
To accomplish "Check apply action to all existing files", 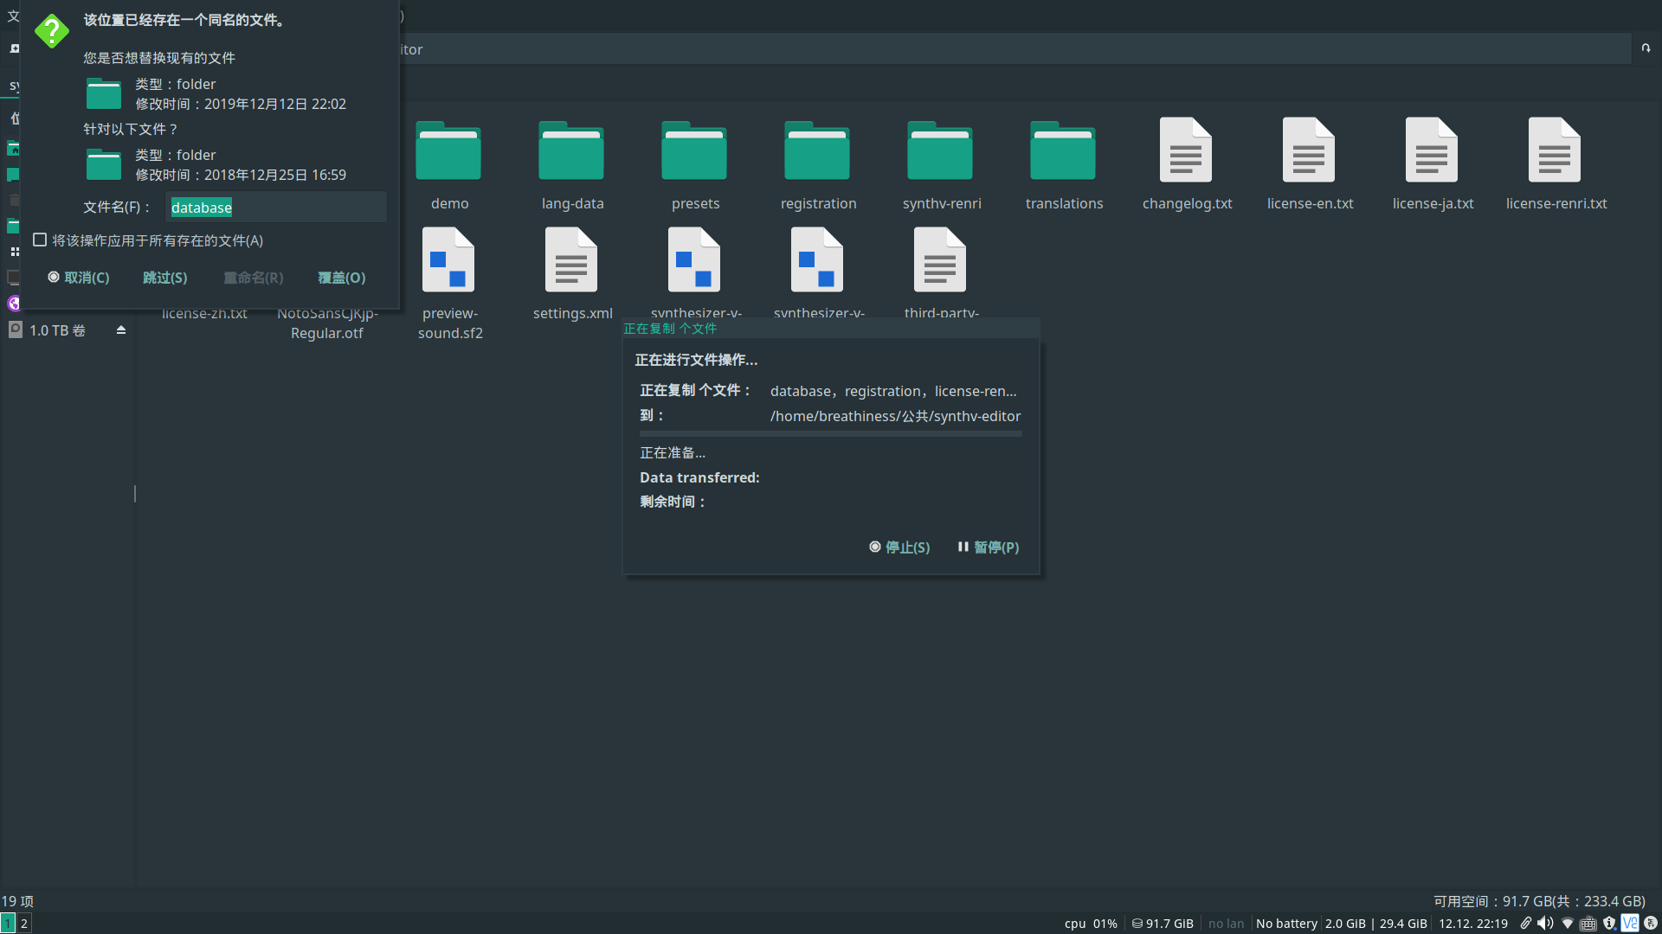I will tap(40, 240).
